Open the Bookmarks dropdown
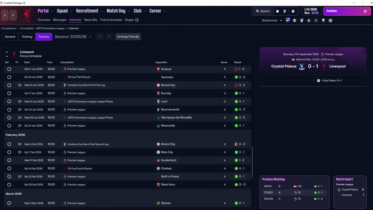Viewport: 373px width, 210px height. pos(272,20)
